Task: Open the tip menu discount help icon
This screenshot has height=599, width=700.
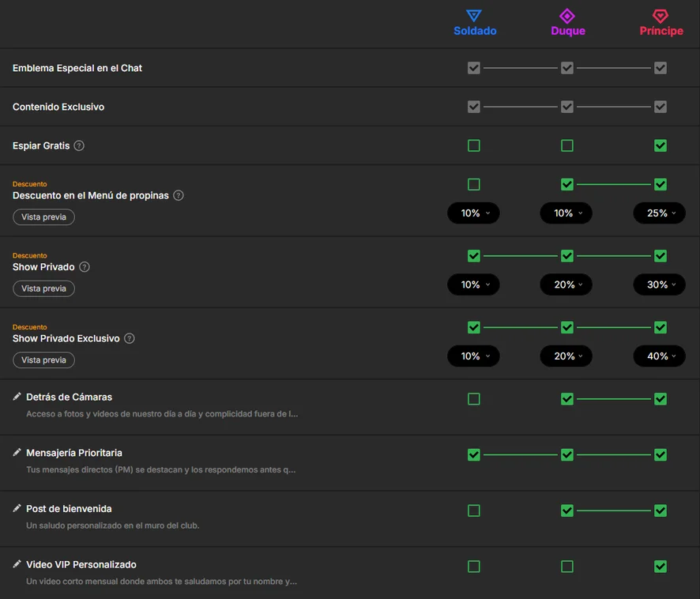Action: point(178,195)
